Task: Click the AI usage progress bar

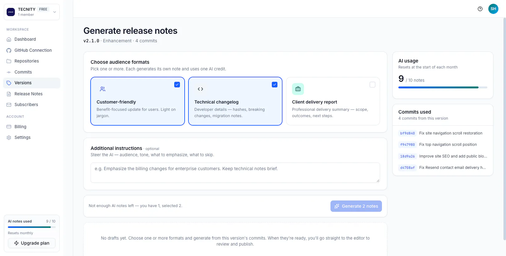Action: click(443, 87)
